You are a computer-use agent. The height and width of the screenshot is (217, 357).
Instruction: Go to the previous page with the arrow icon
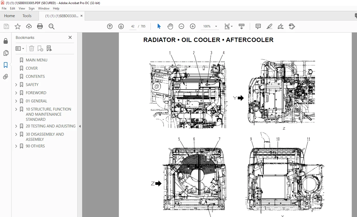(x=110, y=26)
